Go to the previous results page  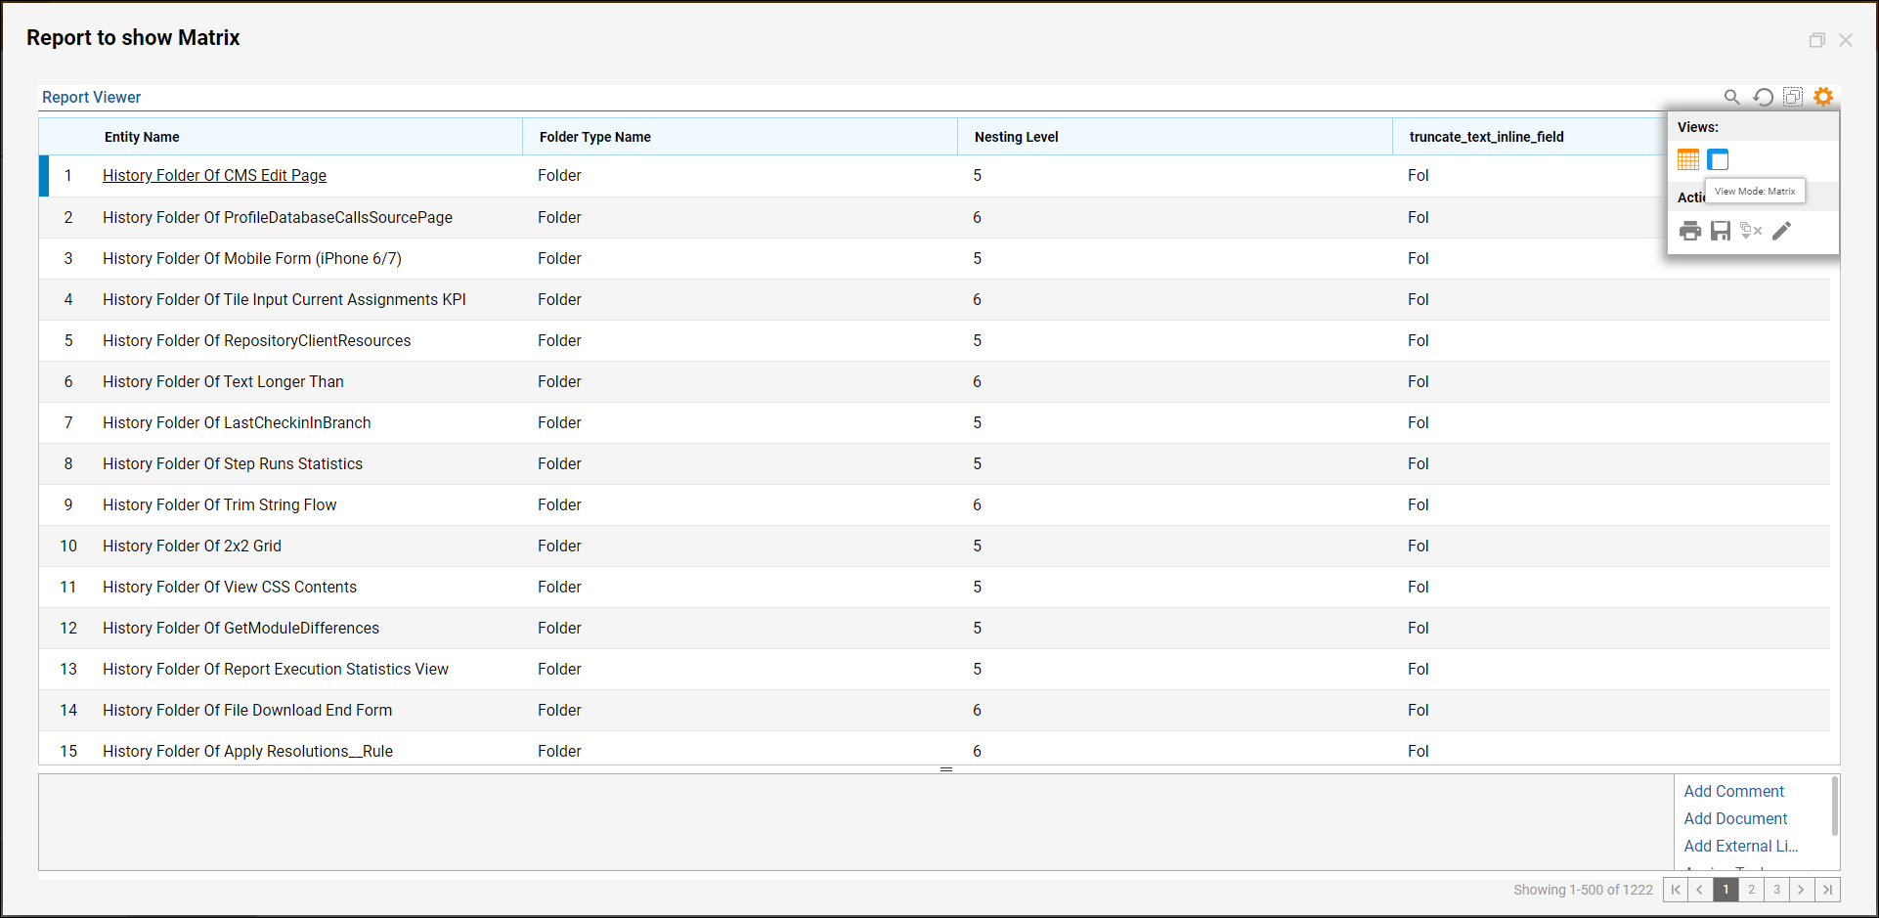click(x=1701, y=890)
